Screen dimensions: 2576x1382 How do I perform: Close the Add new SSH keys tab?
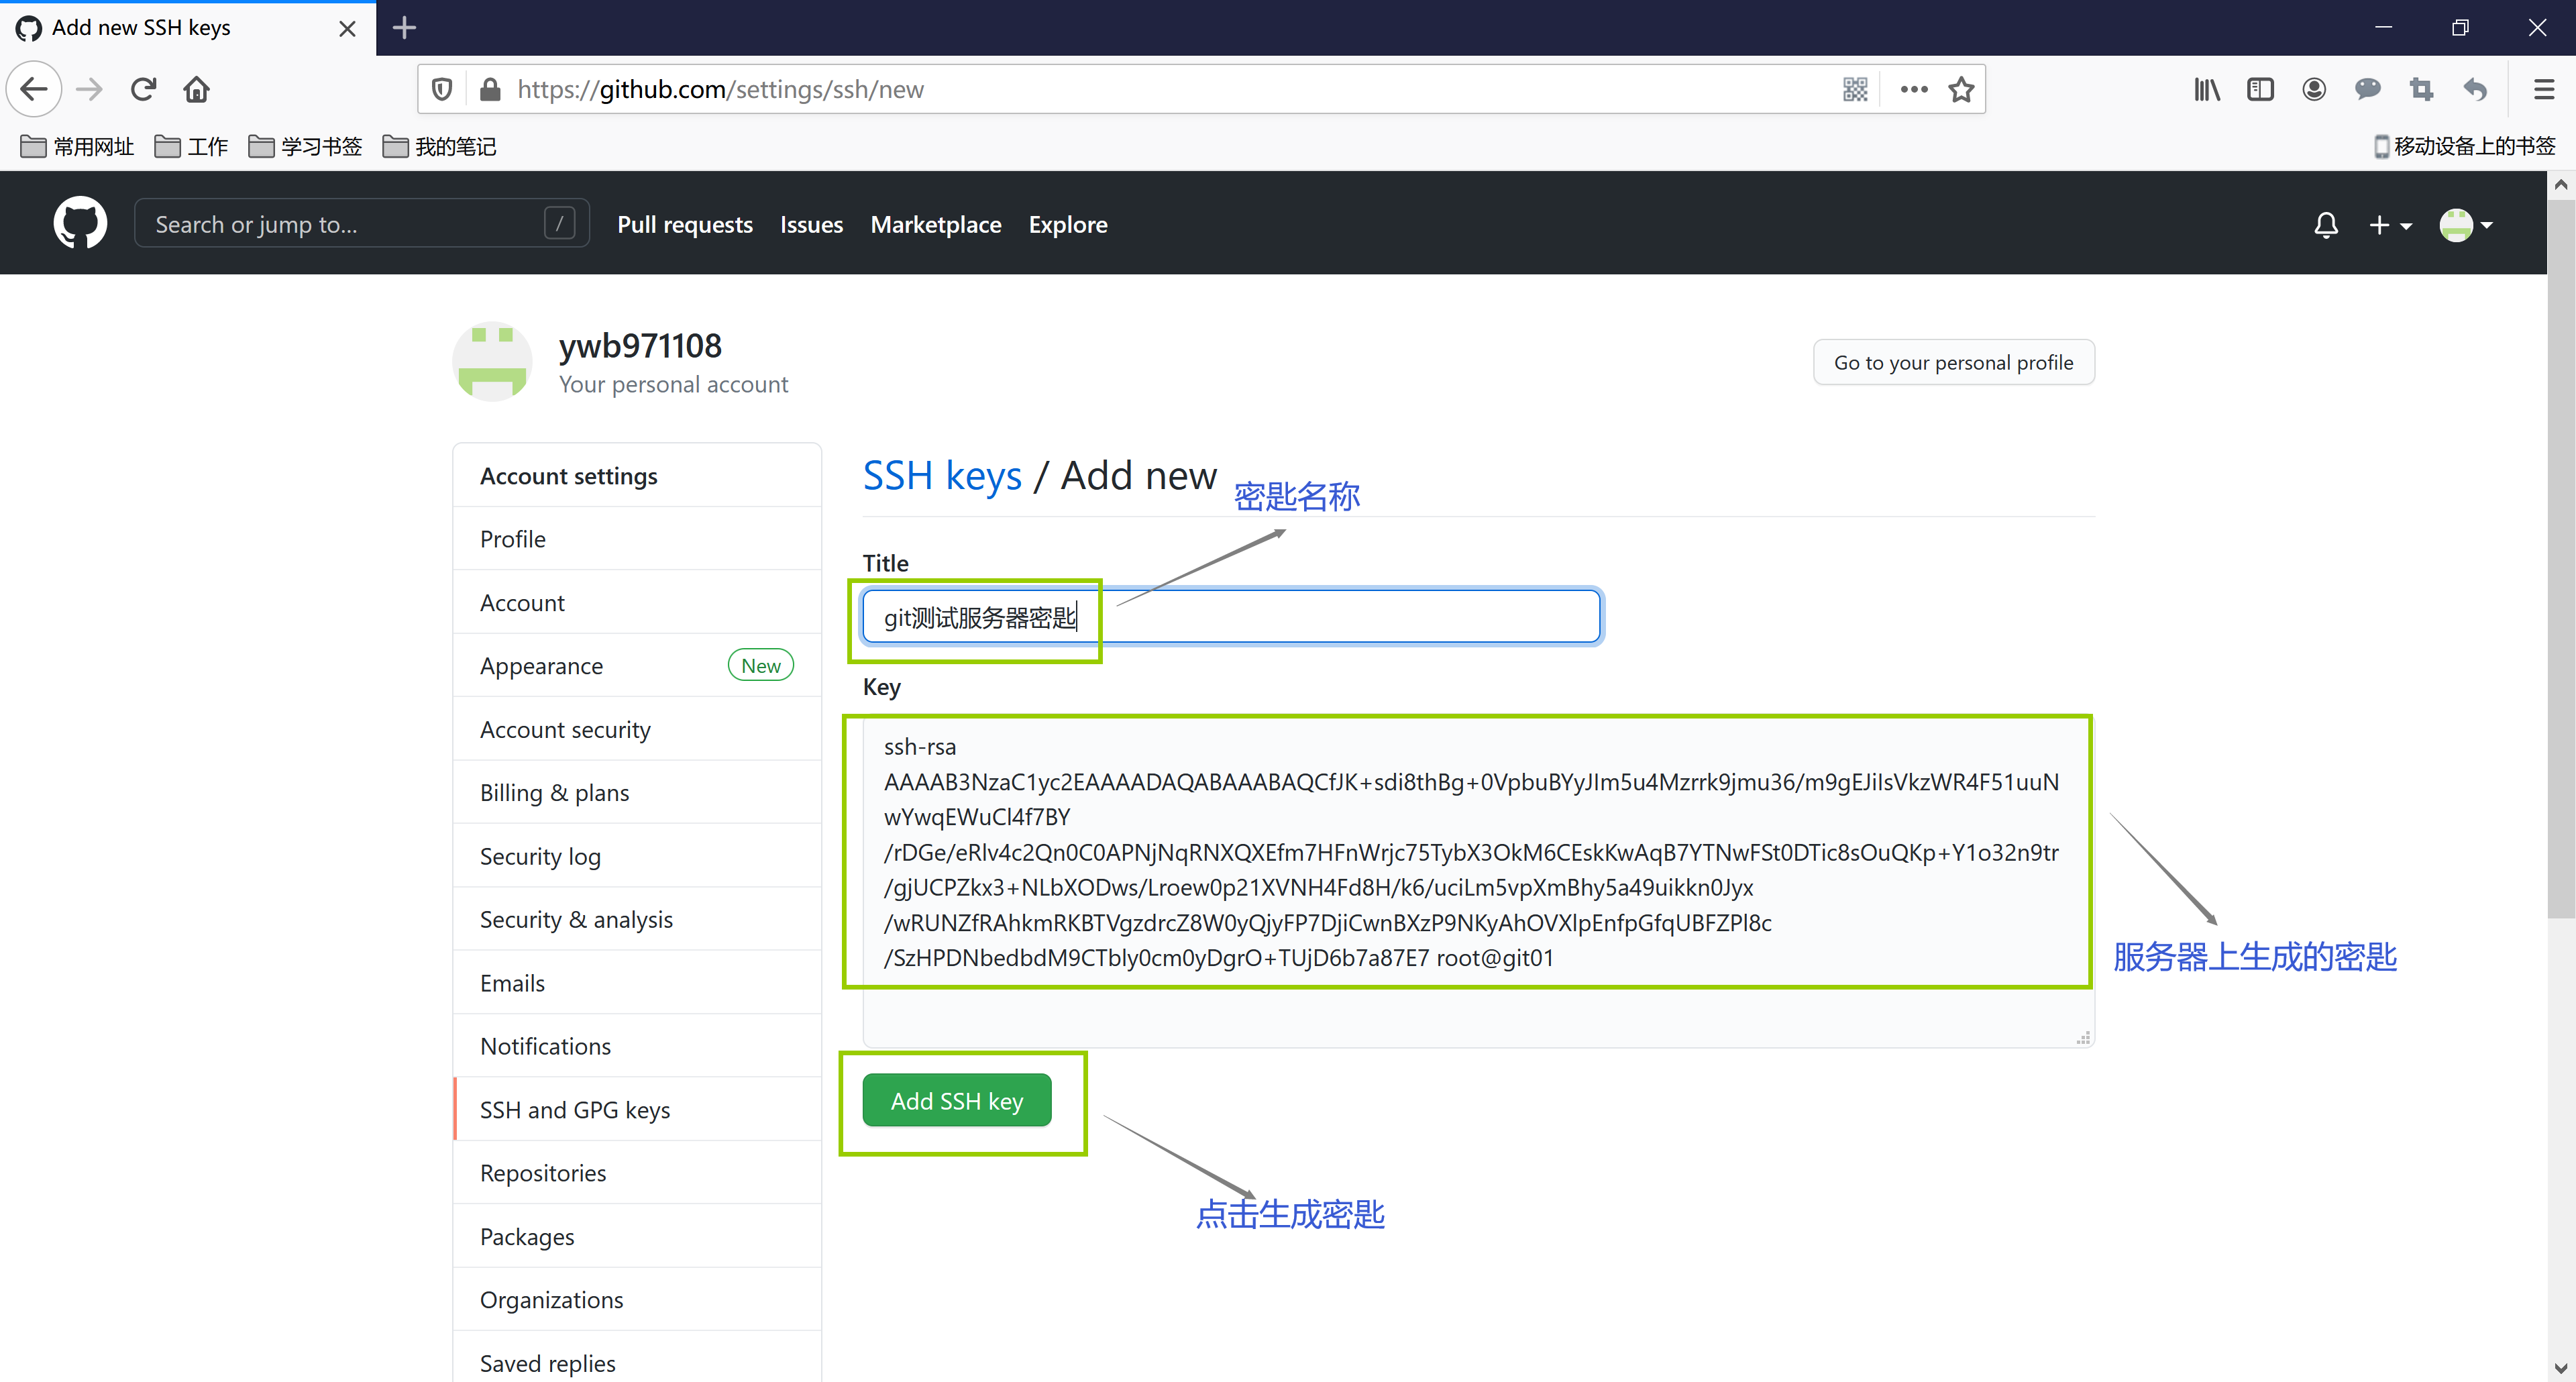pos(347,28)
